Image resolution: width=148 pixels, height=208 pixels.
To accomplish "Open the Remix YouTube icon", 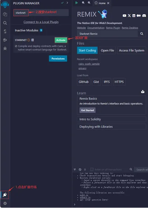I will pos(124,16).
